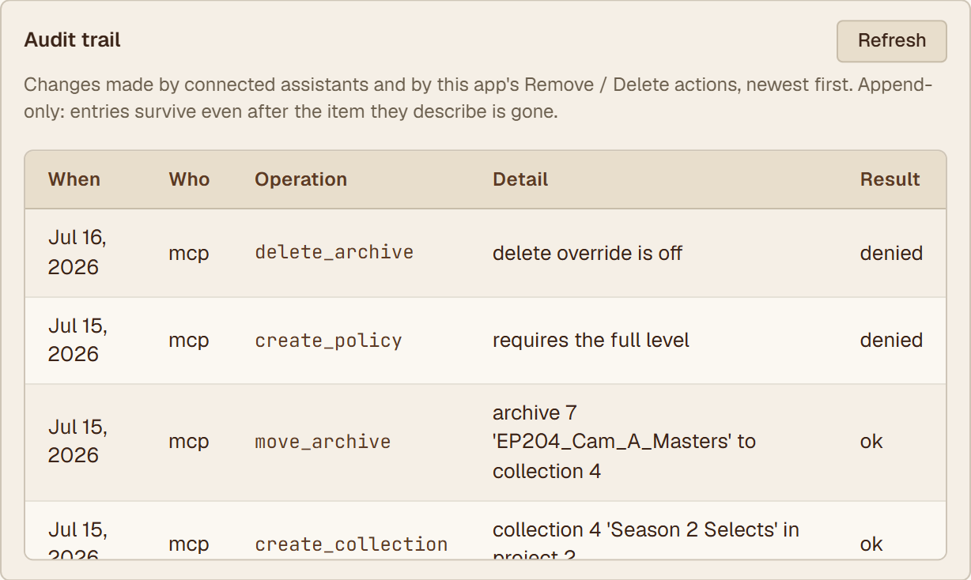Select the delete_archive operation cell
This screenshot has width=971, height=580.
[x=334, y=253]
